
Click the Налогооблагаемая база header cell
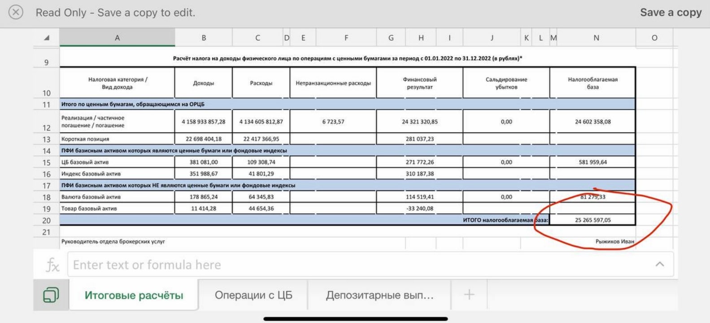click(x=592, y=83)
